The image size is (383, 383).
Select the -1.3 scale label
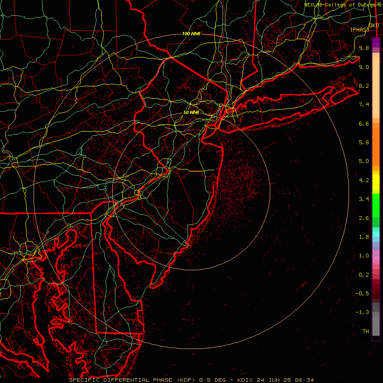point(362,312)
